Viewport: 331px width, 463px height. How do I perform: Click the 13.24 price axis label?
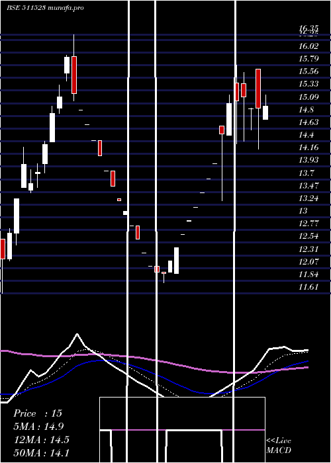pyautogui.click(x=308, y=198)
